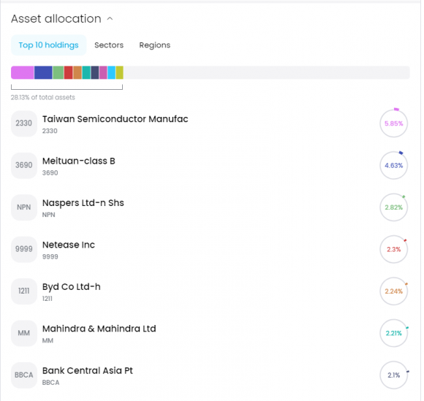The width and height of the screenshot is (424, 401).
Task: Open Netease Inc holding
Action: [x=69, y=245]
